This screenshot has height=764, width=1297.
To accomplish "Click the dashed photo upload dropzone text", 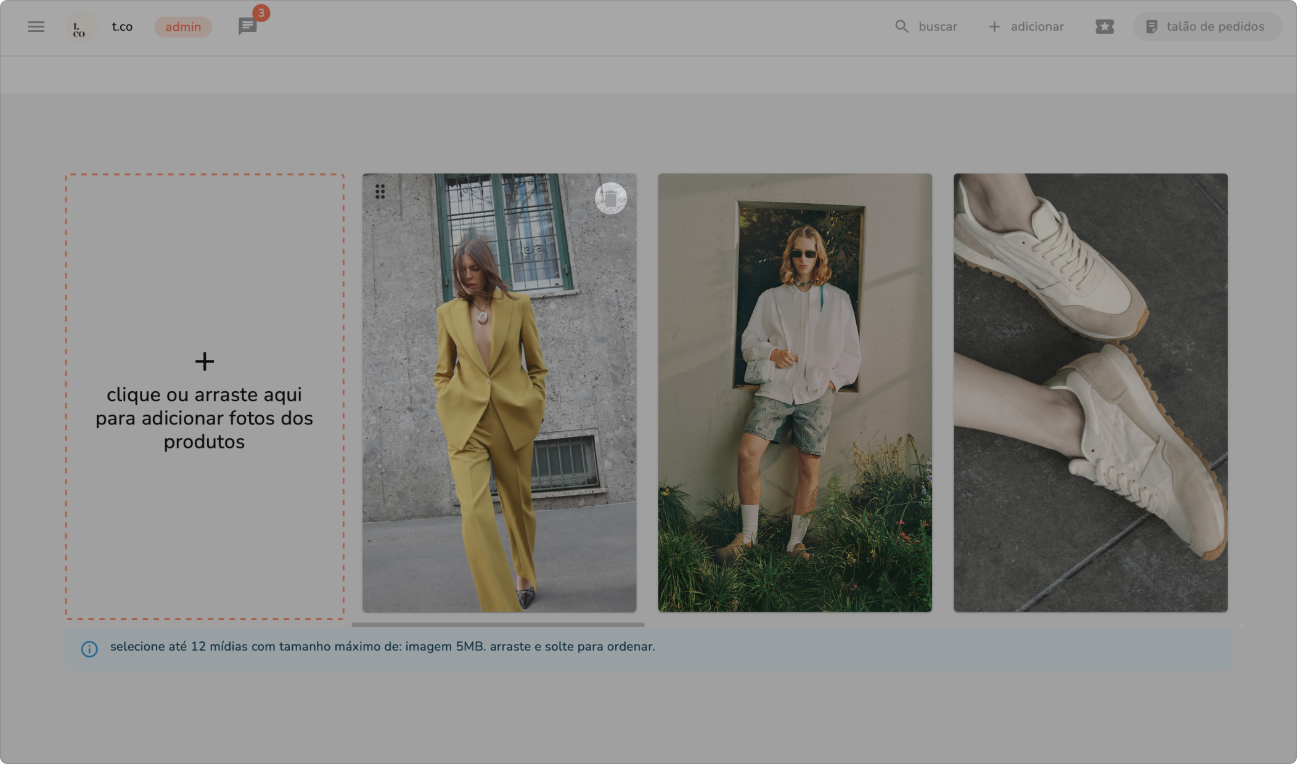I will (204, 418).
